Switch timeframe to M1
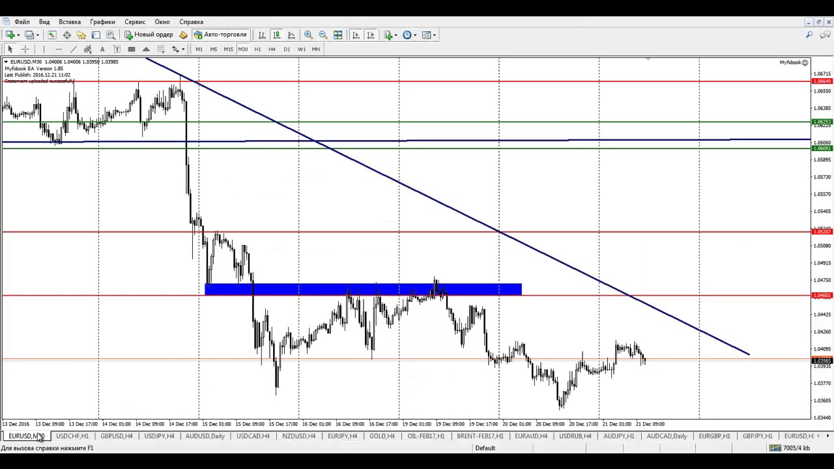 [x=199, y=49]
